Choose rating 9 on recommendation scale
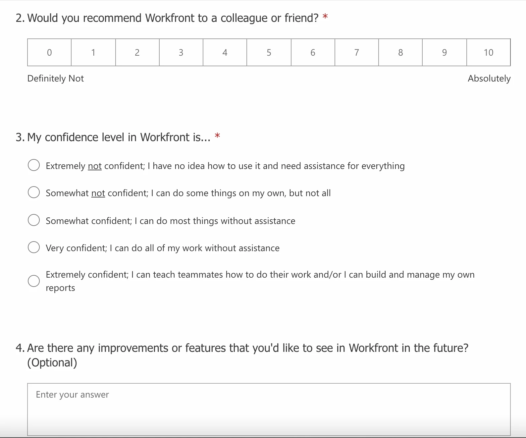The width and height of the screenshot is (526, 438). [445, 52]
